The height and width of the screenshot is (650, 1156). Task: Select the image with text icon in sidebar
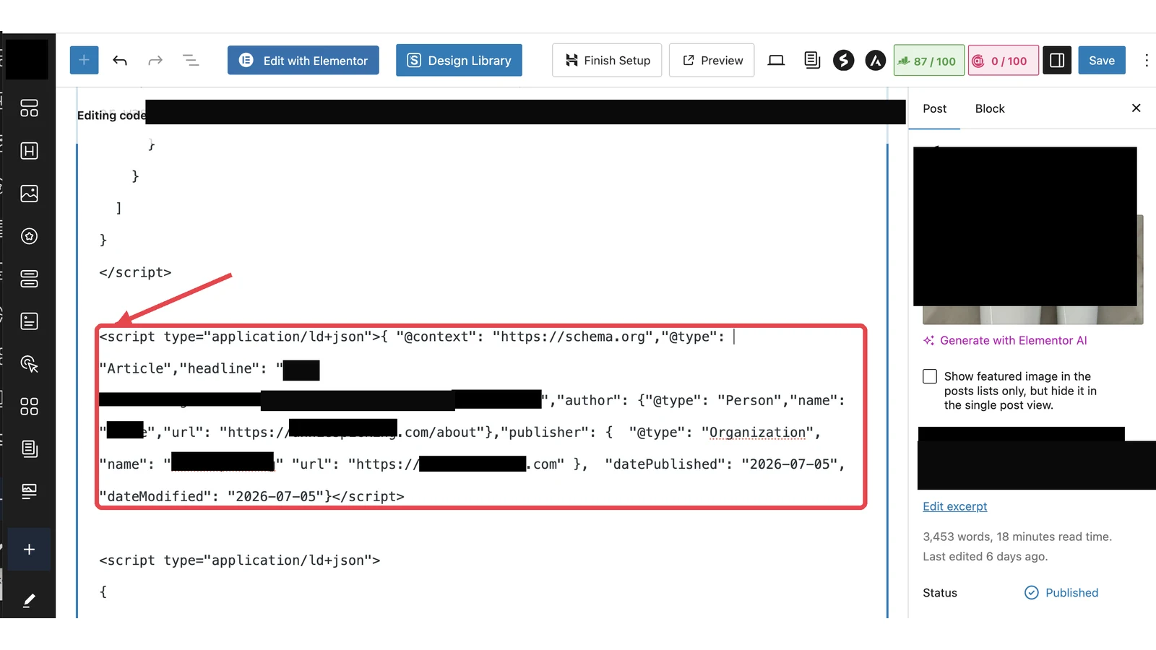29,491
